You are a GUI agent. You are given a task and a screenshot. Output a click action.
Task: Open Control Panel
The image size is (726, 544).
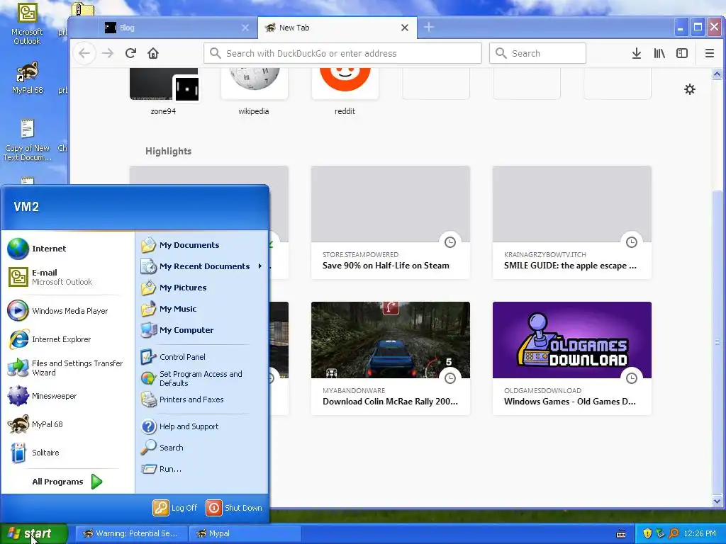[x=202, y=357]
